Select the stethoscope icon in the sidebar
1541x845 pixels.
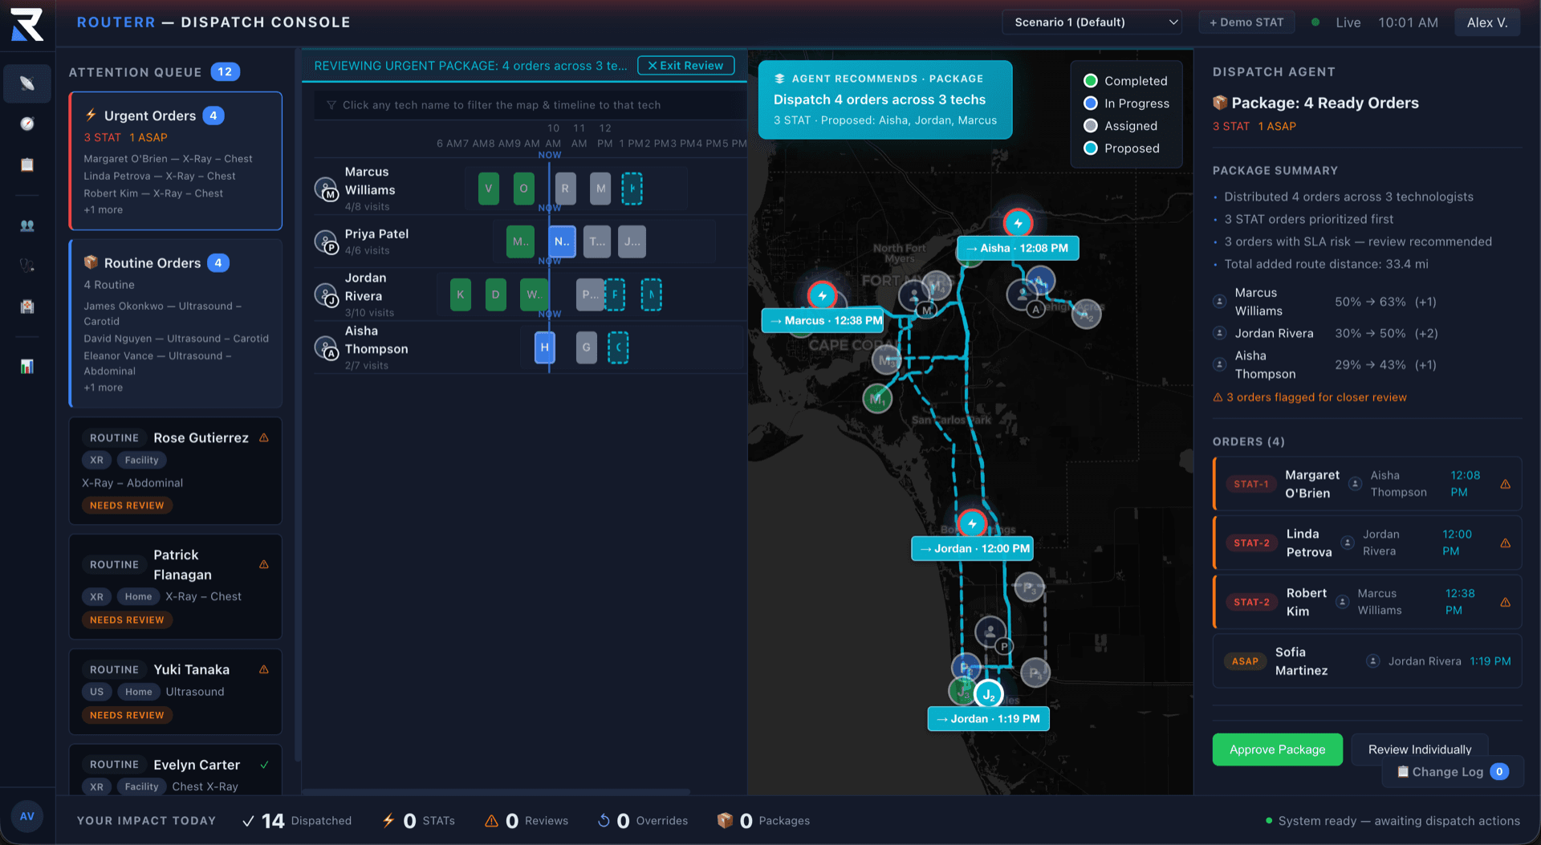pyautogui.click(x=27, y=265)
